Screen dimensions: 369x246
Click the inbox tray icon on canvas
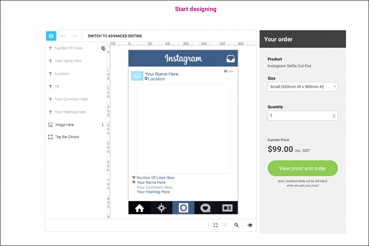click(230, 58)
